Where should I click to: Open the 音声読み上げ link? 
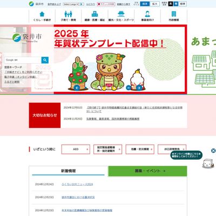(54, 4)
